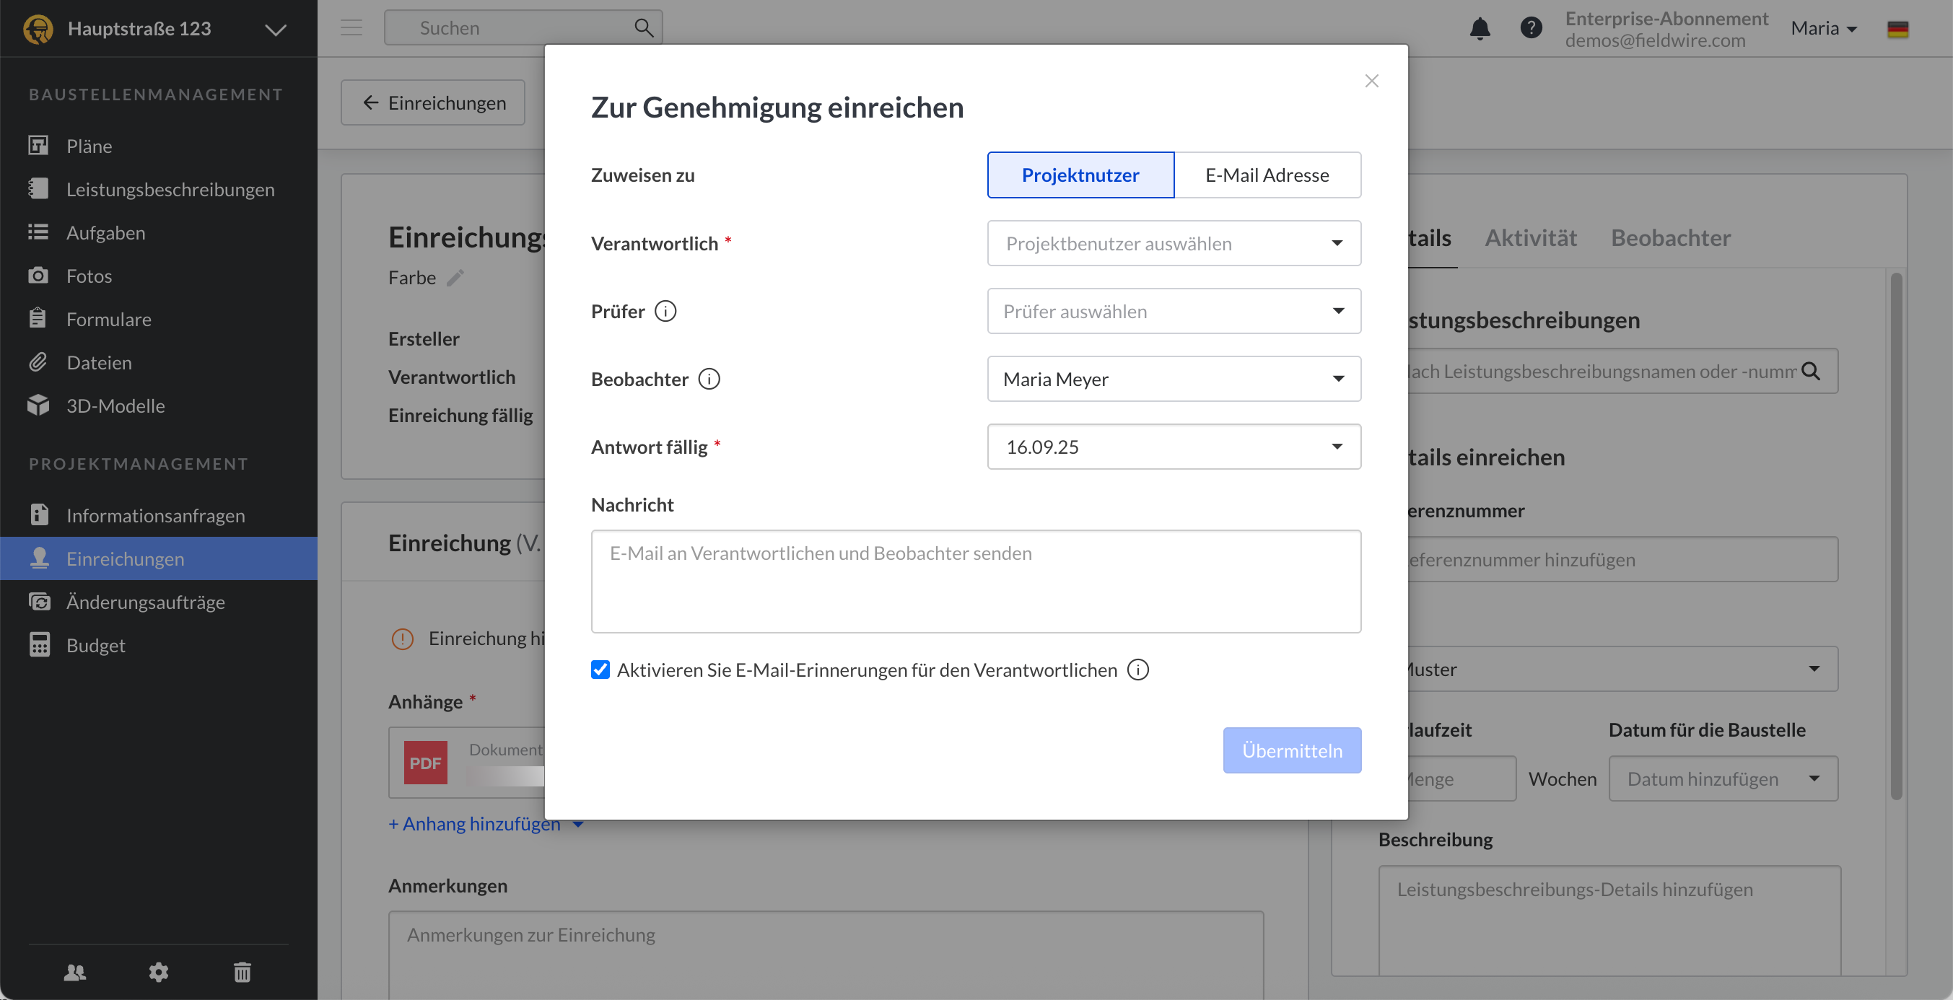Select the Projektnutzer toggle option

coord(1080,175)
